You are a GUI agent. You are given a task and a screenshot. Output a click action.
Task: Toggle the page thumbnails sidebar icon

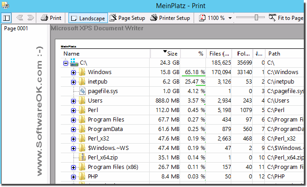tap(6, 18)
